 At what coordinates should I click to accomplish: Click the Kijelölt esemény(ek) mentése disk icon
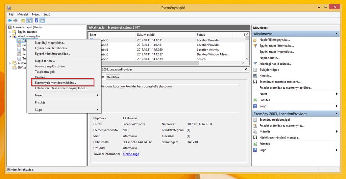coord(255,138)
